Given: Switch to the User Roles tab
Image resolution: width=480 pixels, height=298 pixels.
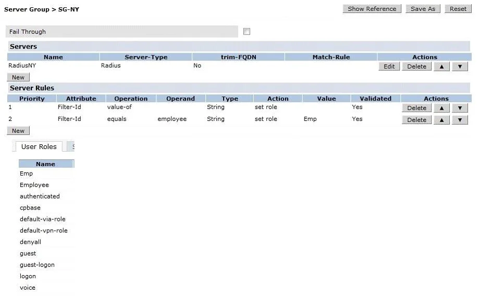Looking at the screenshot, I should coord(39,147).
